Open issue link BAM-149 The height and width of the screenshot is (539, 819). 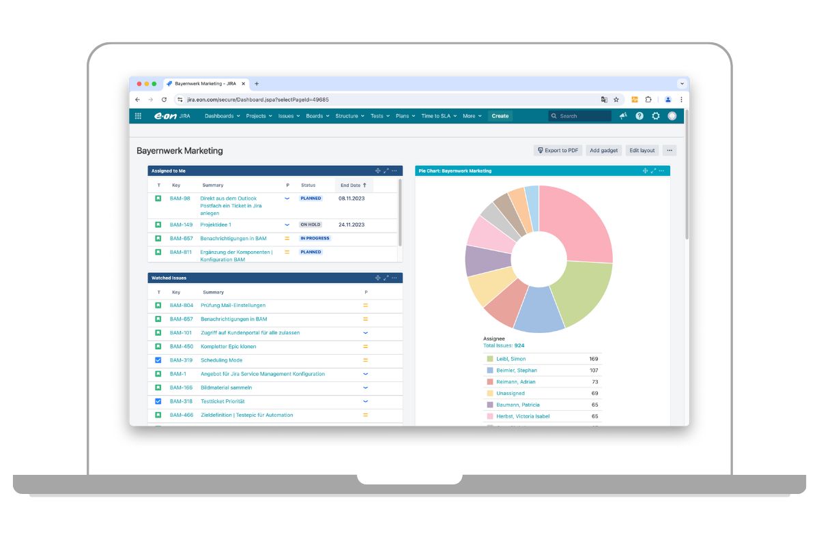coord(181,224)
